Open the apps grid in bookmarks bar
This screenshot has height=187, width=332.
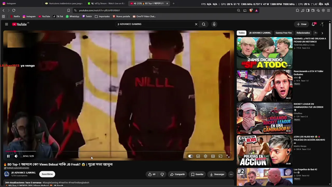coord(3,16)
